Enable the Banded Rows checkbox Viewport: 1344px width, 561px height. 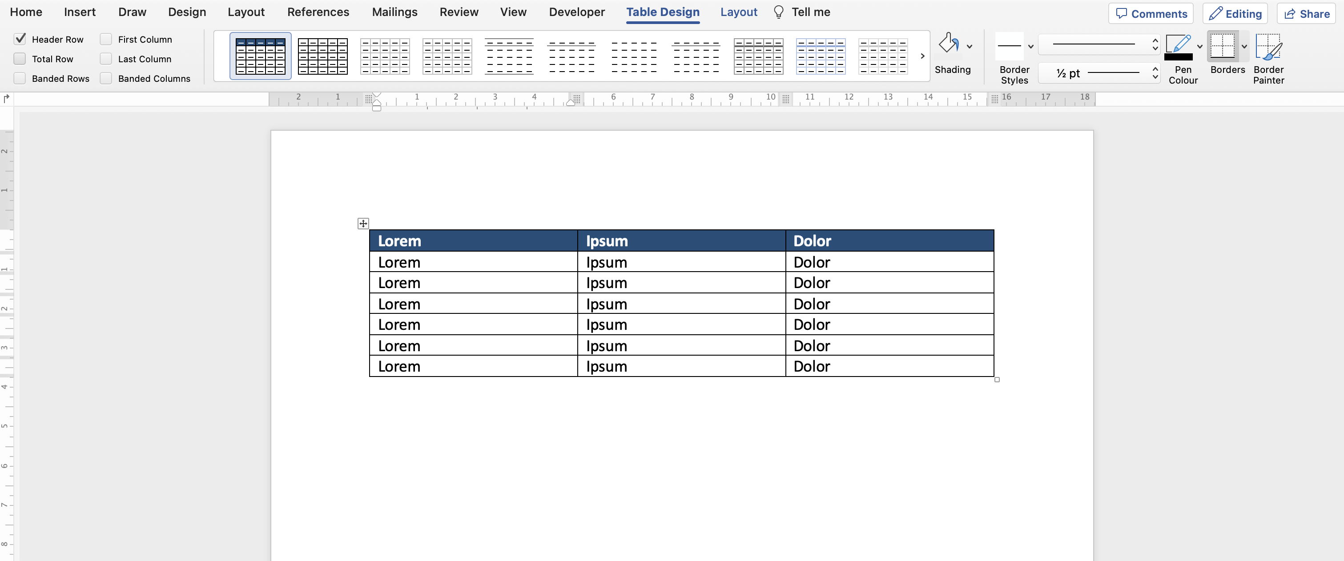point(20,78)
